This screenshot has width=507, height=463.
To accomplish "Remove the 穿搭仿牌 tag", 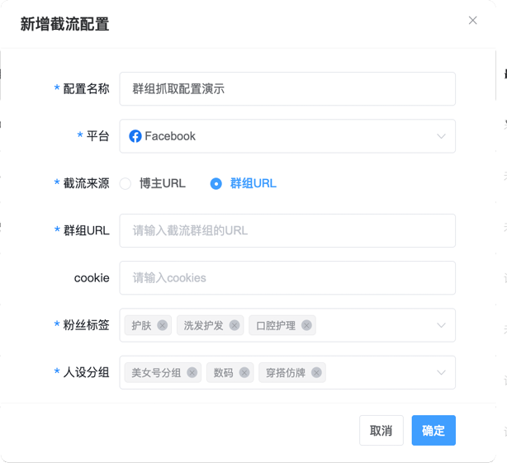I will tap(316, 372).
